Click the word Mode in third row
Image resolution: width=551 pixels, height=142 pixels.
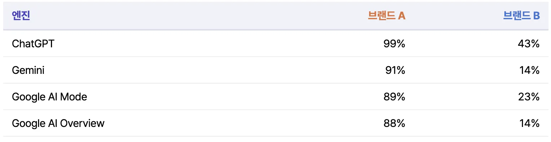(73, 97)
